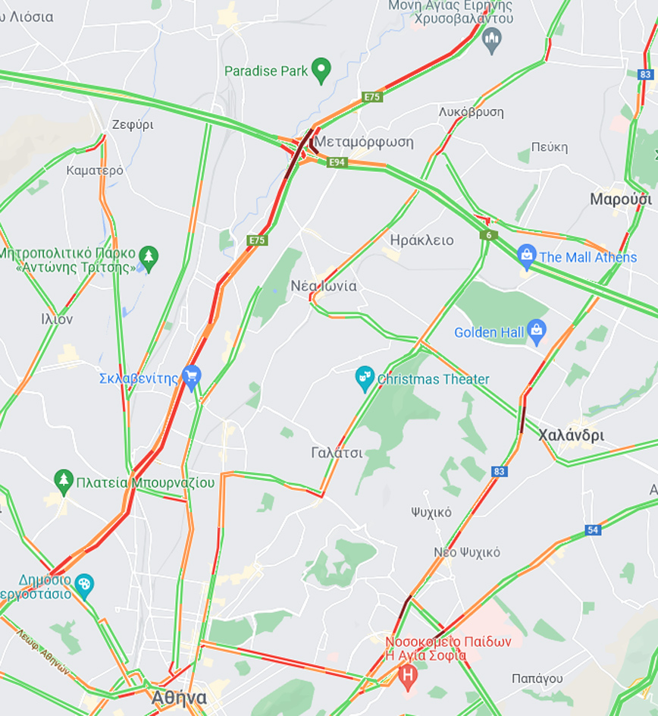Open the Golden Hall shopping marker
This screenshot has width=658, height=716.
[537, 331]
